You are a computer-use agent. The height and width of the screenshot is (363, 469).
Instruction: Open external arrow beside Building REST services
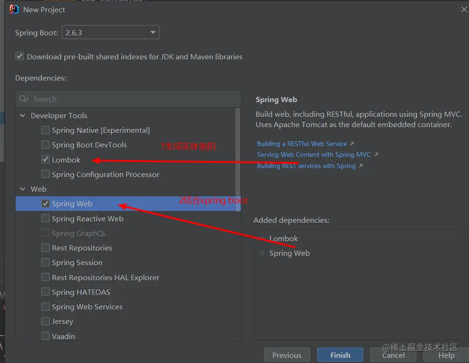tap(361, 166)
